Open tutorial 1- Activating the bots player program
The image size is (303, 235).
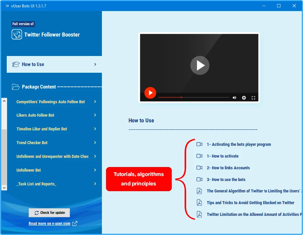coord(239,144)
